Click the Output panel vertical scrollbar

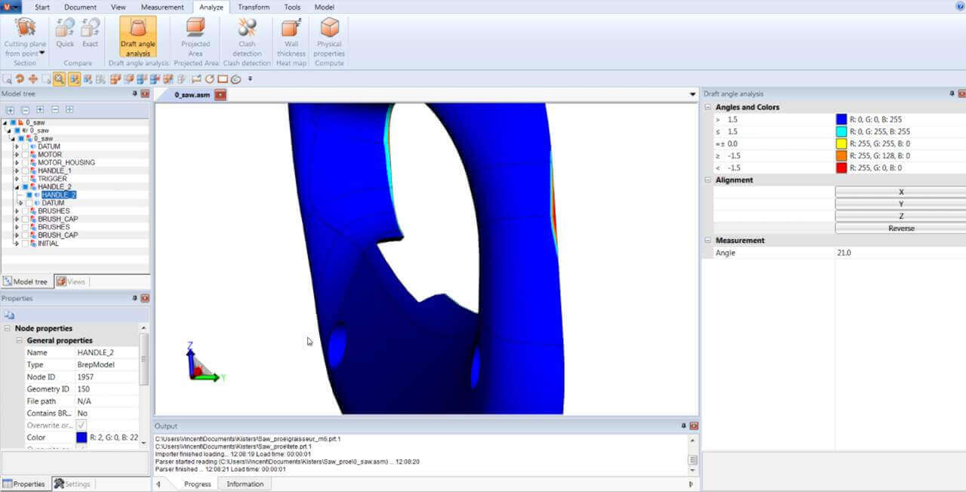tap(693, 455)
